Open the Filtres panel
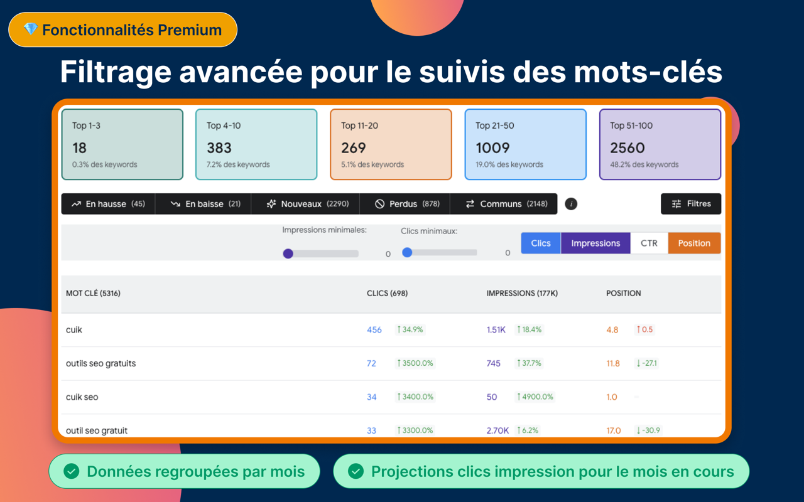 [691, 204]
